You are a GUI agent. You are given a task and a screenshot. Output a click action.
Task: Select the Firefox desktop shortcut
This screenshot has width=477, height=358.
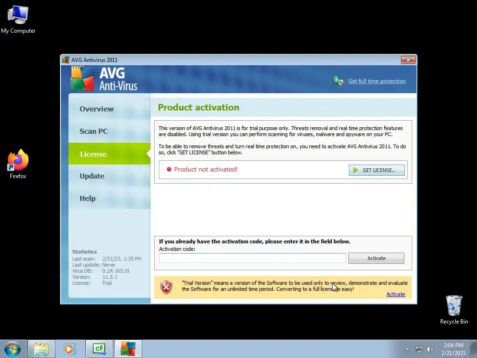18,164
